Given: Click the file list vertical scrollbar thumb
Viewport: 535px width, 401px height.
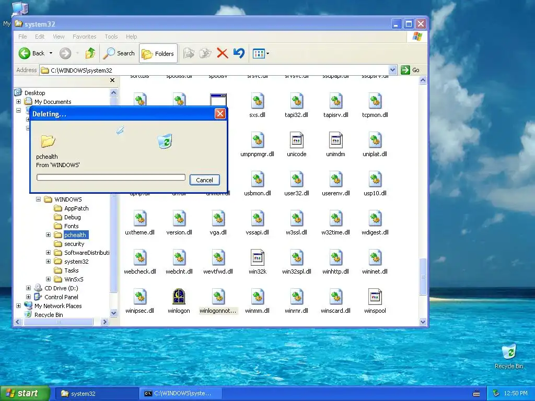Looking at the screenshot, I should (x=423, y=276).
